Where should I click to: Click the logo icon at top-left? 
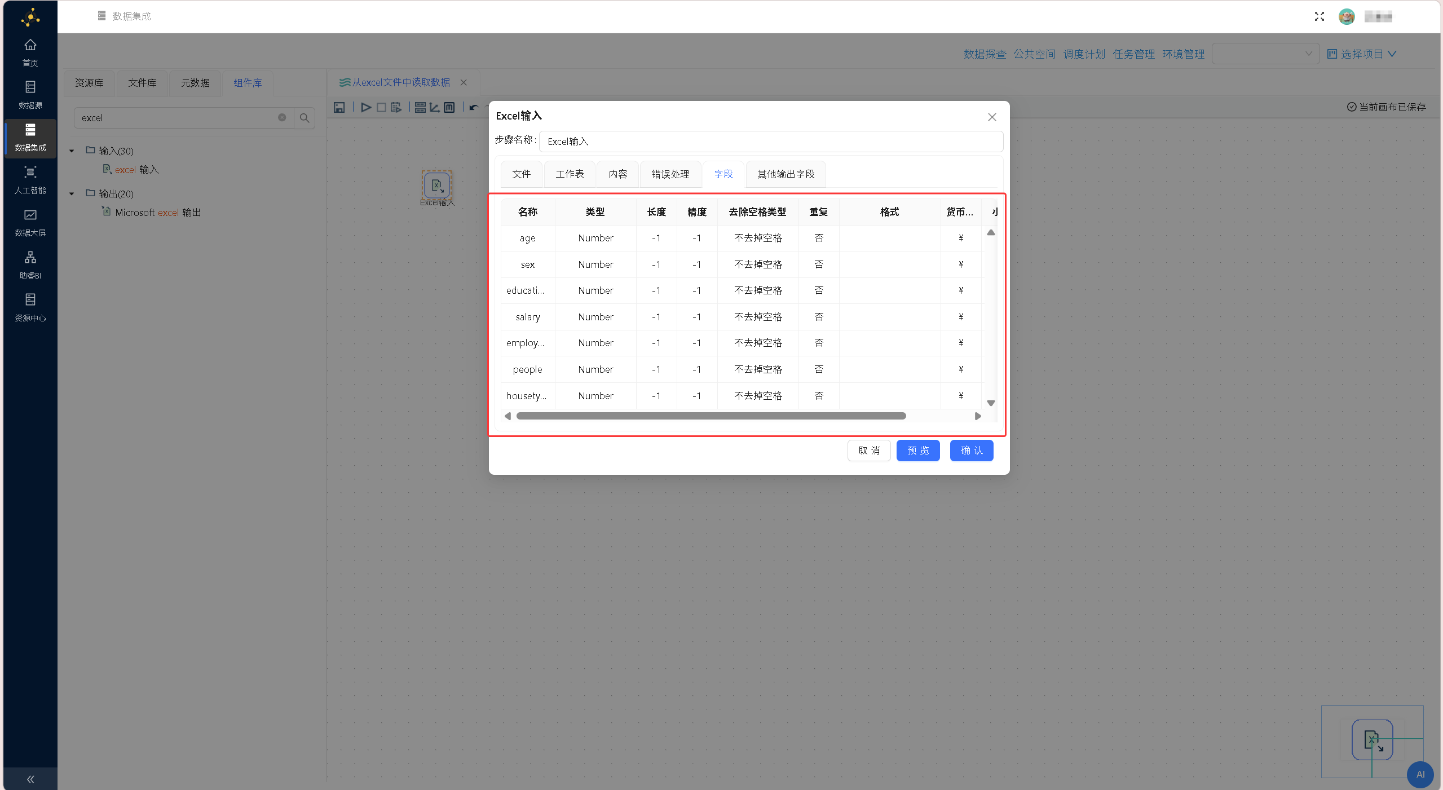30,17
